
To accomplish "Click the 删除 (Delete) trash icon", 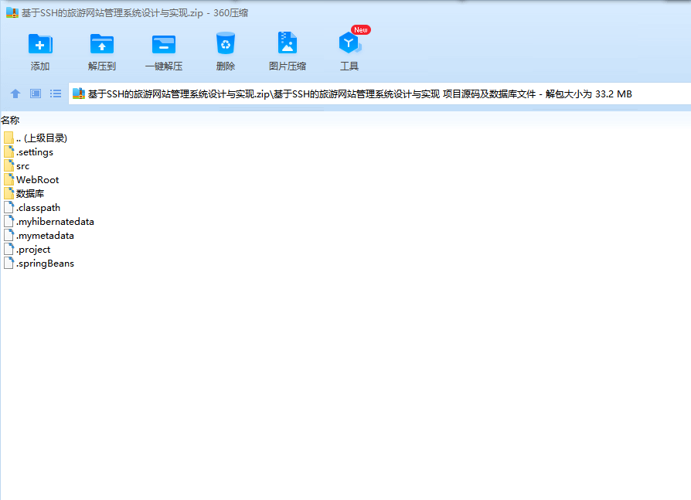I will [226, 43].
